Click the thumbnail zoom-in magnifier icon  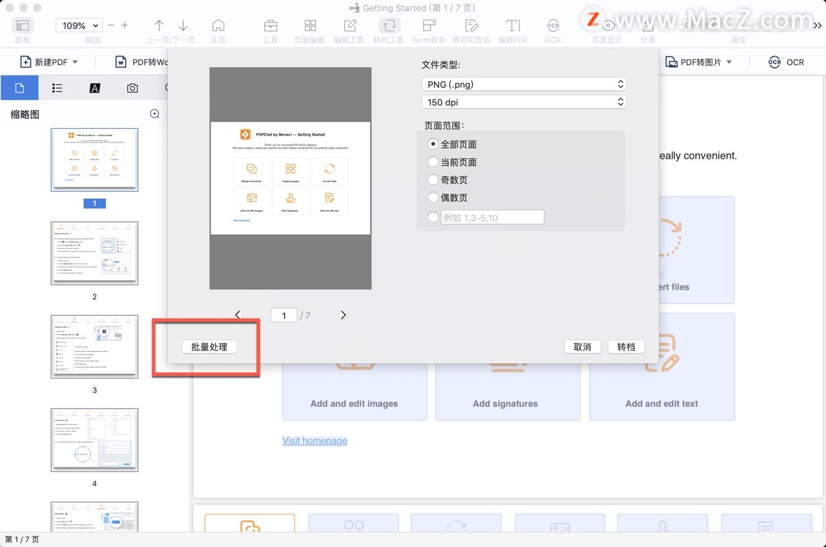pyautogui.click(x=155, y=114)
